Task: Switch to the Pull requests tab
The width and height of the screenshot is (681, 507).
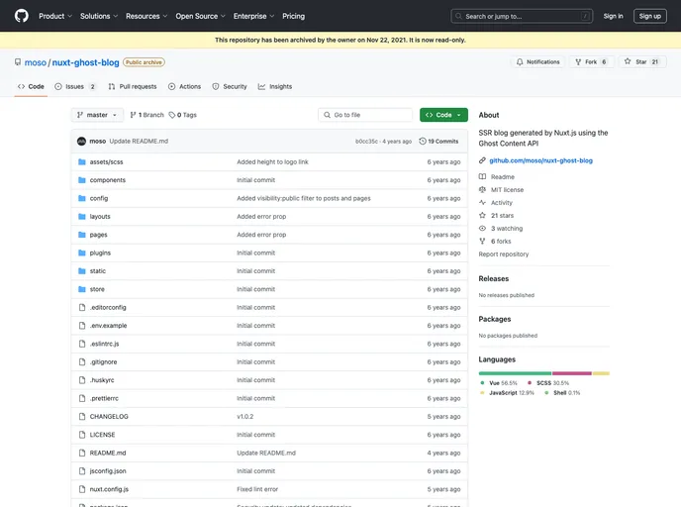Action: tap(133, 86)
